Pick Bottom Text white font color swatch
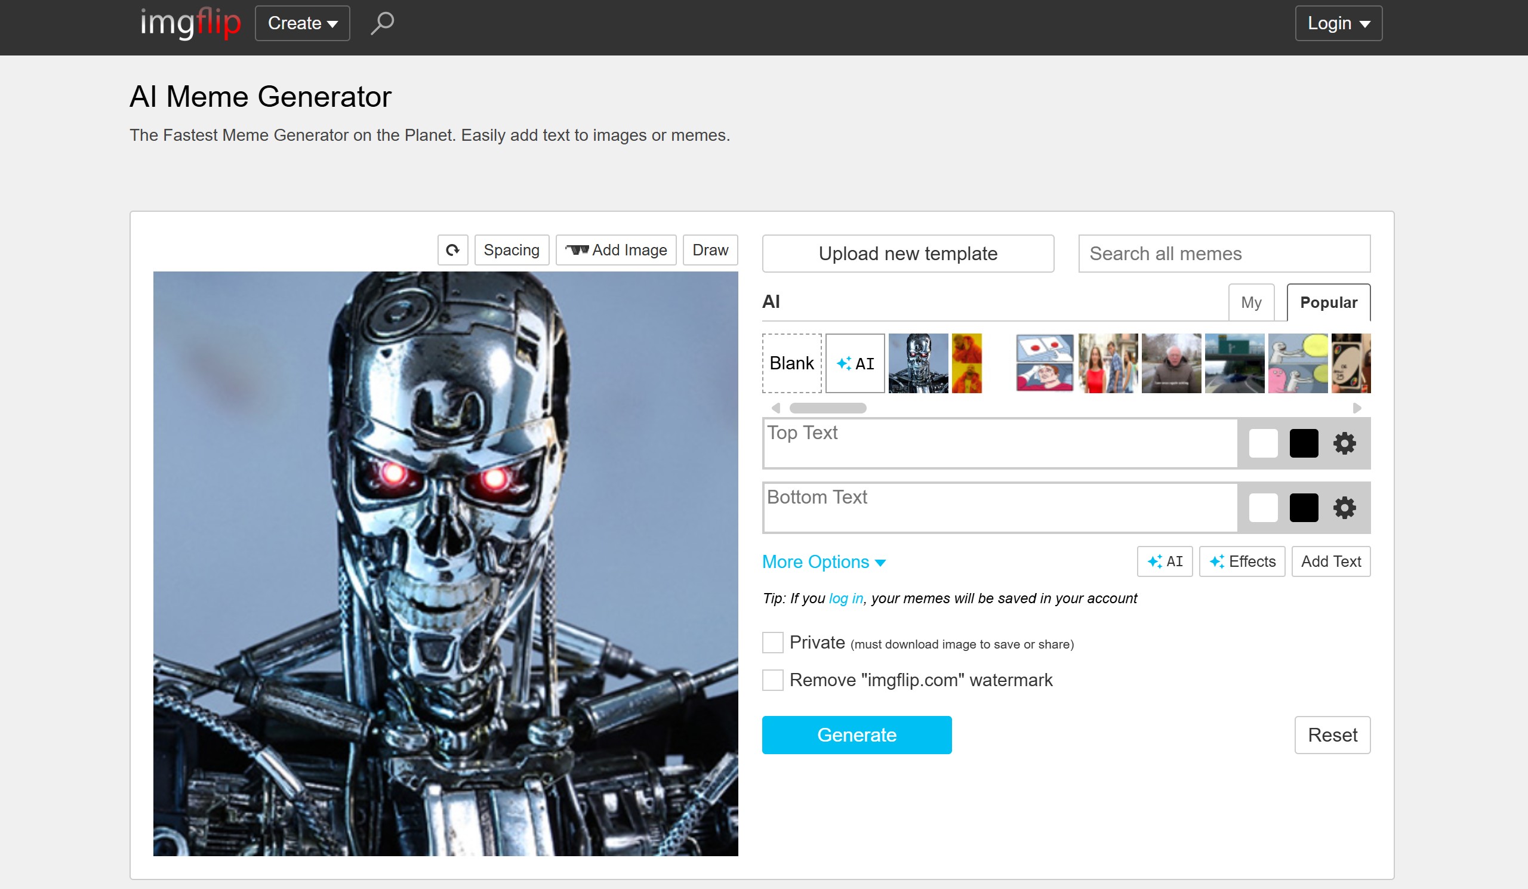The image size is (1528, 889). coord(1263,507)
